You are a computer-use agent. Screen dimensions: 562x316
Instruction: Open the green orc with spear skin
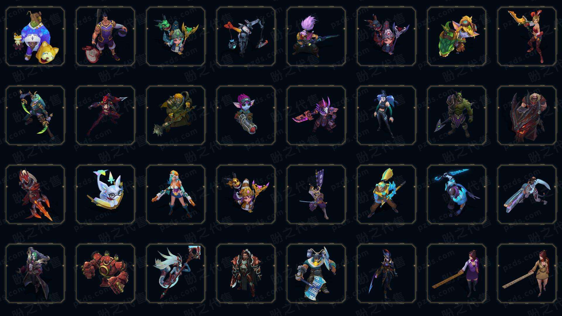click(457, 115)
